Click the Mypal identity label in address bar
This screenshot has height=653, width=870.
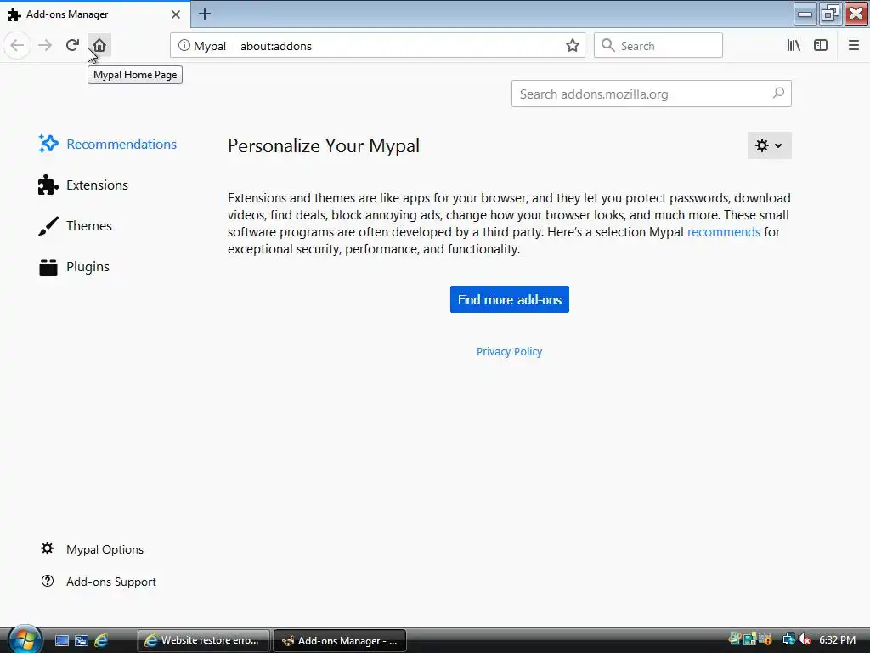point(210,46)
